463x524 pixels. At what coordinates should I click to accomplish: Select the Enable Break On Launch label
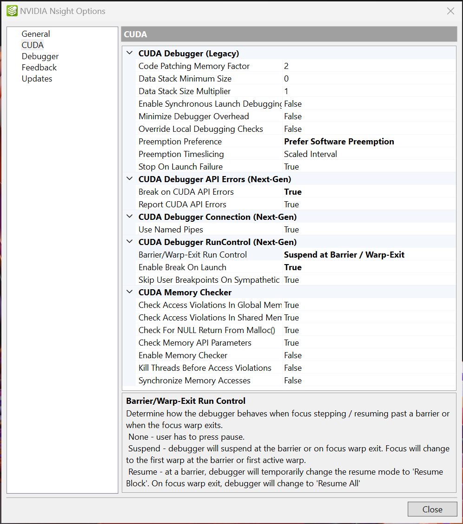pos(182,267)
